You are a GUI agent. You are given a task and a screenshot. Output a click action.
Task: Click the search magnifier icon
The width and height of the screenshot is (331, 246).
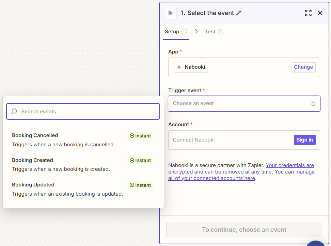14,111
